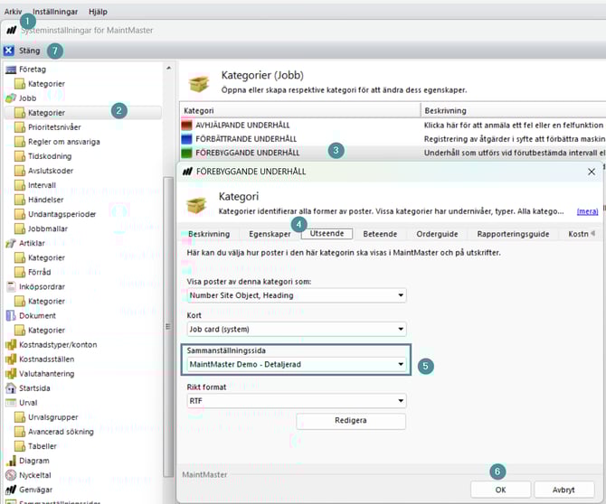Click the Stäng close icon in toolbar
The width and height of the screenshot is (606, 504).
tap(8, 51)
